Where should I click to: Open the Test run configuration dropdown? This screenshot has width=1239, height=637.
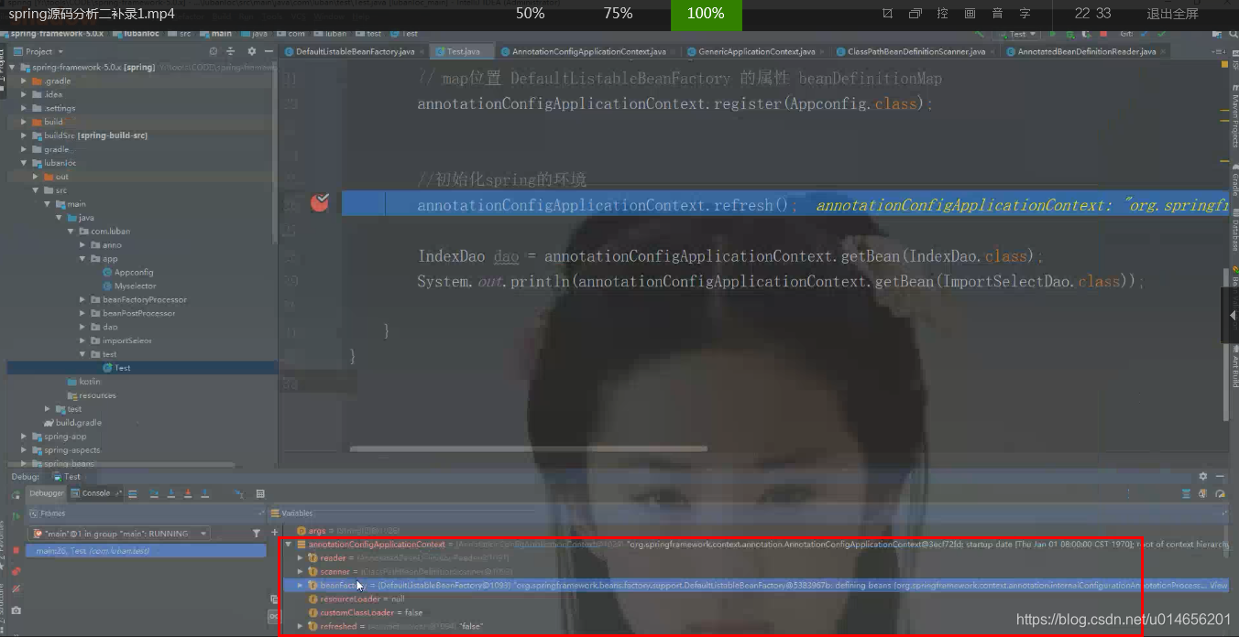click(x=1017, y=34)
